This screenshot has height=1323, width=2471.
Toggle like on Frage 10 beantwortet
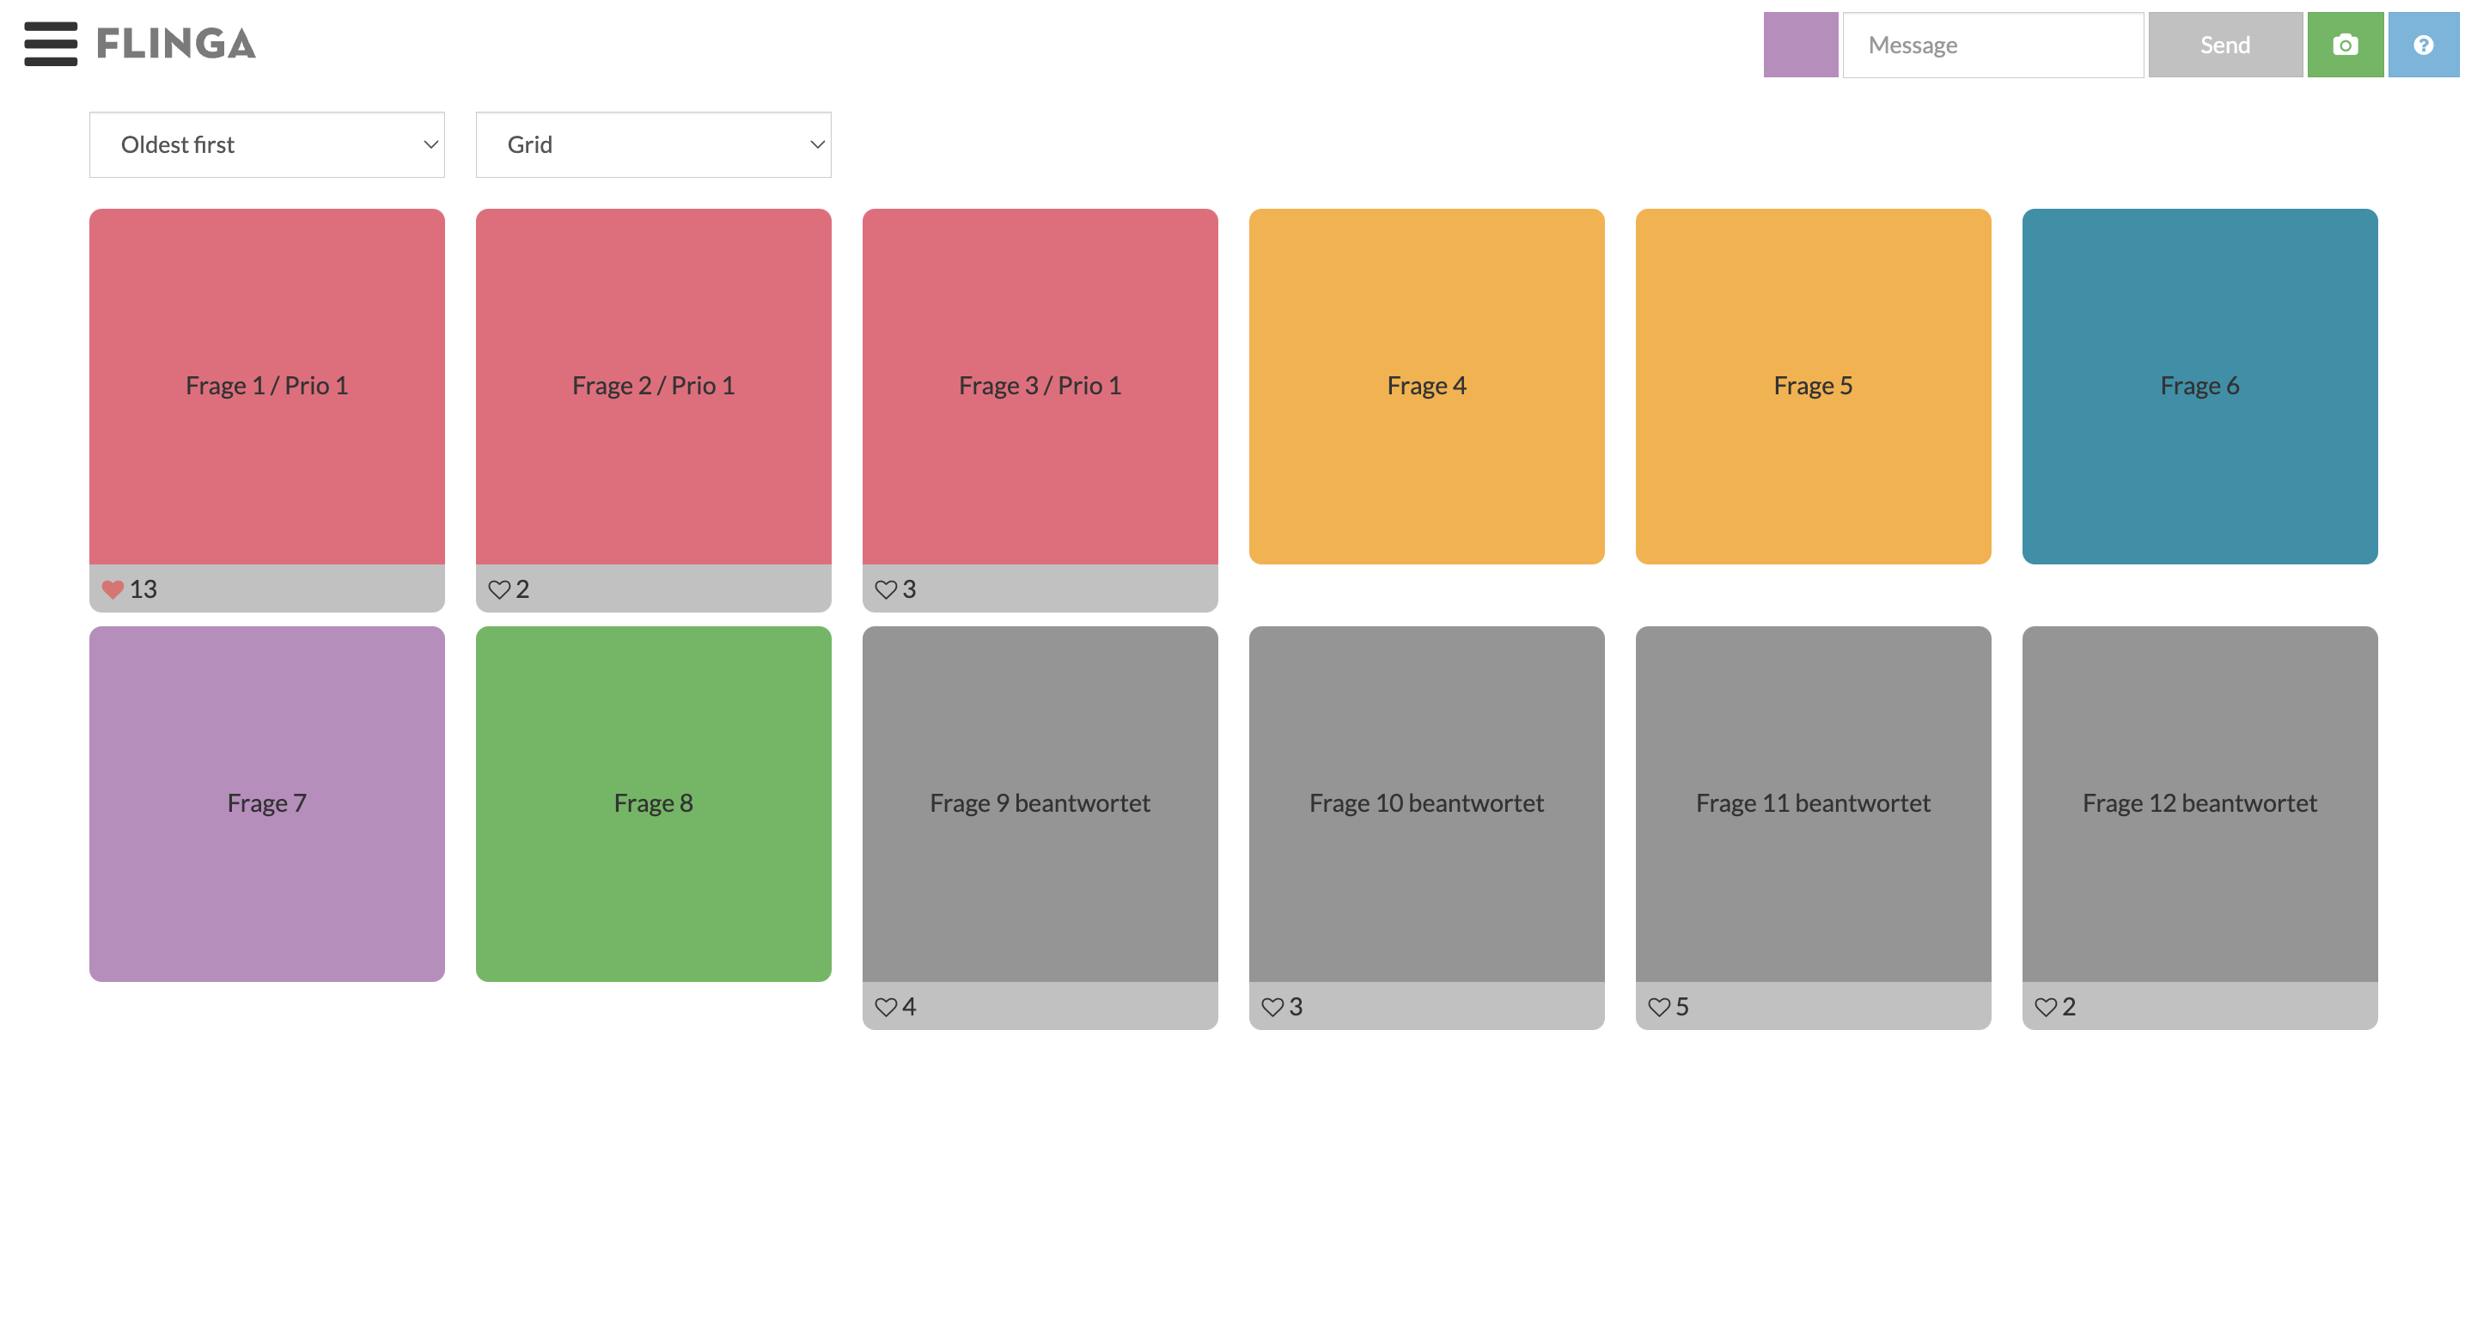tap(1273, 1004)
